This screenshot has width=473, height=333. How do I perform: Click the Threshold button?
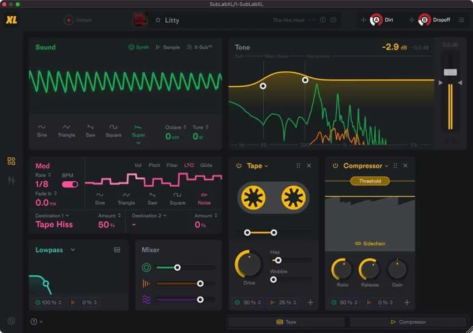coord(370,181)
